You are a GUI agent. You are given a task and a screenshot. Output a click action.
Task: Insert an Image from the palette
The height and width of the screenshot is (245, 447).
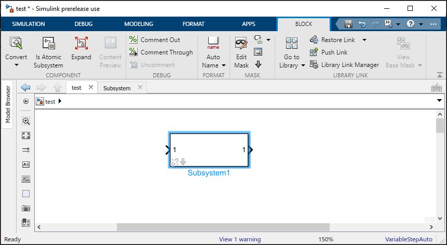(26, 179)
